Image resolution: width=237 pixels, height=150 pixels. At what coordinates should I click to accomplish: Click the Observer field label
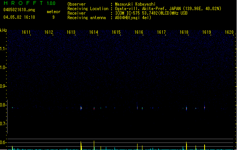pyautogui.click(x=76, y=4)
